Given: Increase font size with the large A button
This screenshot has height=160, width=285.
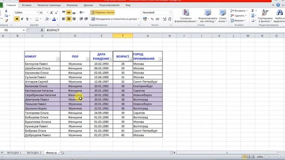Looking at the screenshot, I should [x=52, y=12].
